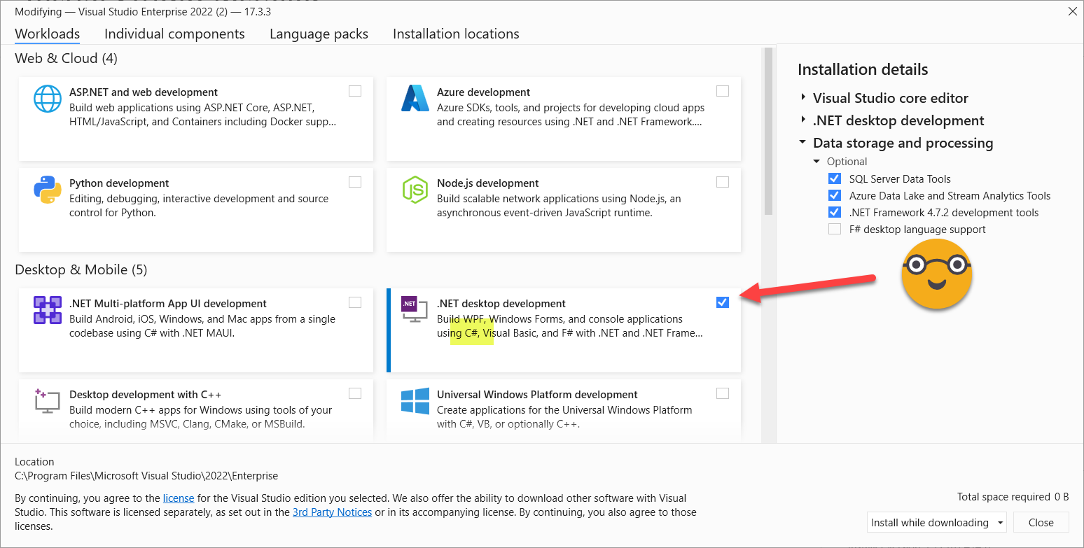Open the Install while downloading dropdown
Viewport: 1084px width, 548px height.
click(x=938, y=523)
